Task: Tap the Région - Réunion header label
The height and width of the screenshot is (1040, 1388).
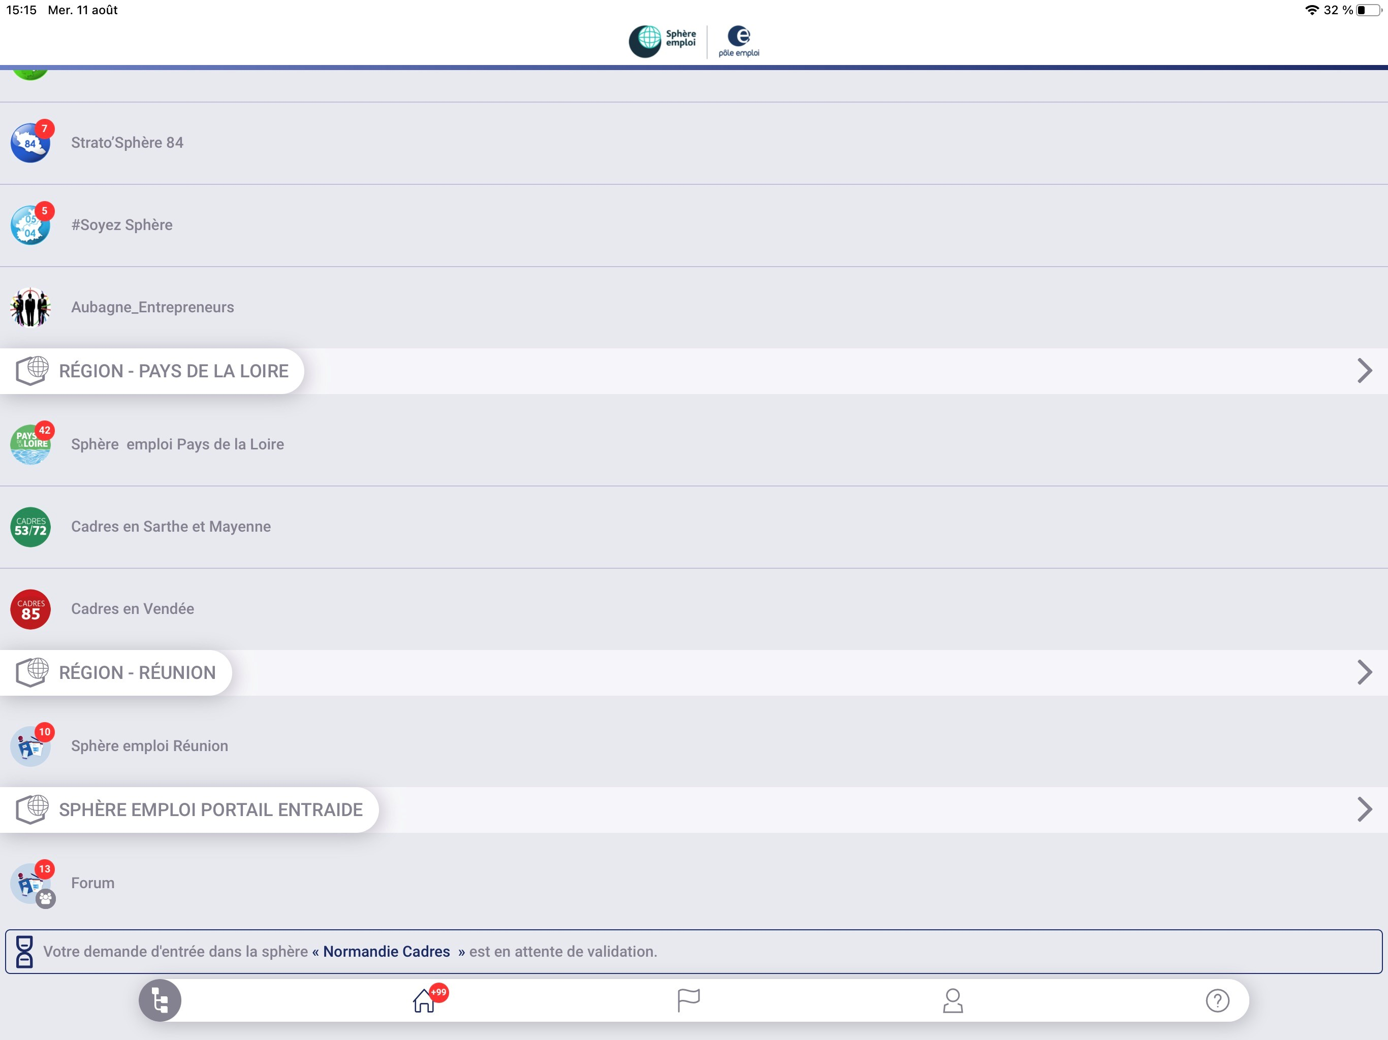Action: click(137, 672)
